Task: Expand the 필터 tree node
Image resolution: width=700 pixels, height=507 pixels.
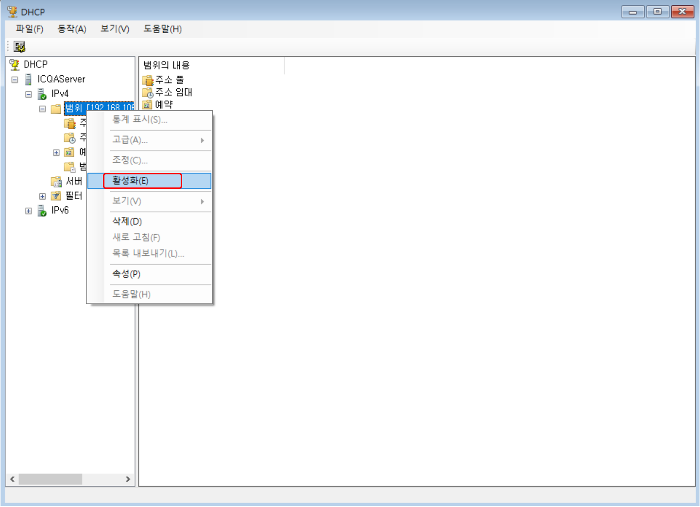Action: (x=43, y=196)
